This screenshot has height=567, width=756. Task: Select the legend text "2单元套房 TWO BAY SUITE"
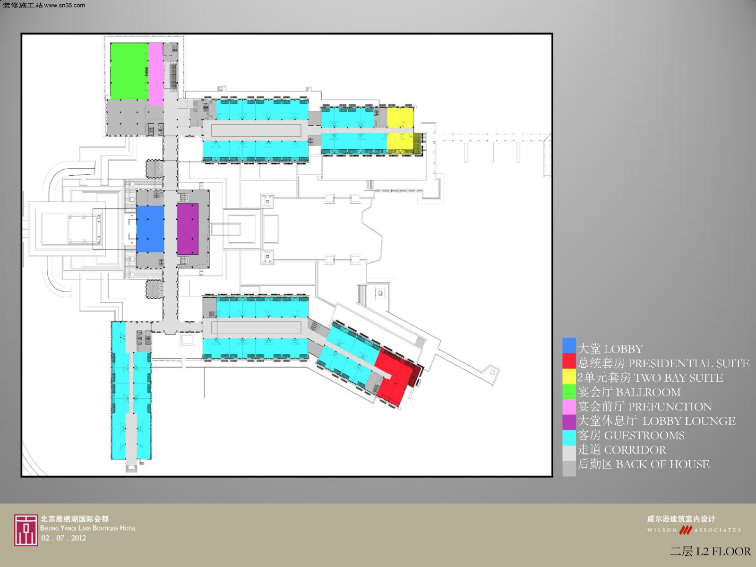coord(650,378)
